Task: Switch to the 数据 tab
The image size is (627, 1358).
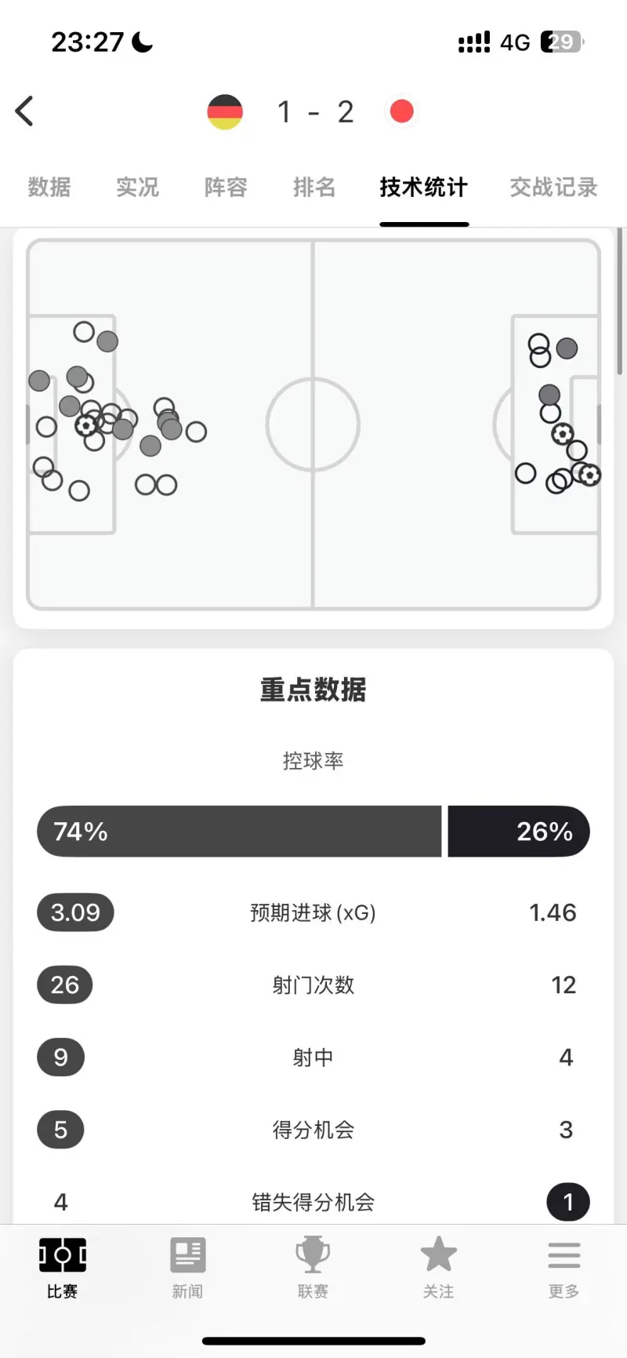Action: coord(49,187)
